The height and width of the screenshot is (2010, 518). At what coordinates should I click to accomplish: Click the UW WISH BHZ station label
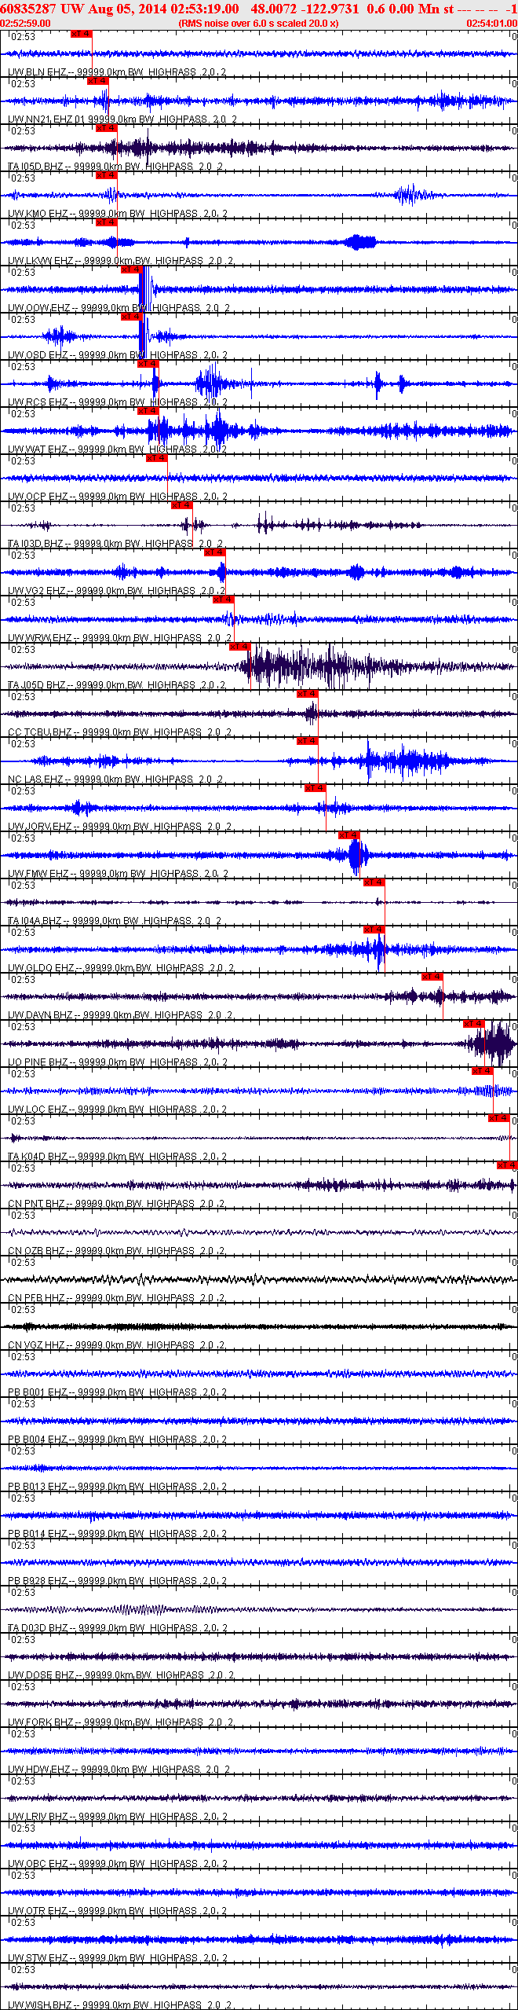(119, 2004)
